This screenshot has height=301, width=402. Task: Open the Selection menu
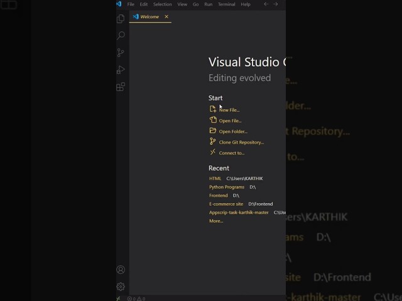point(163,4)
